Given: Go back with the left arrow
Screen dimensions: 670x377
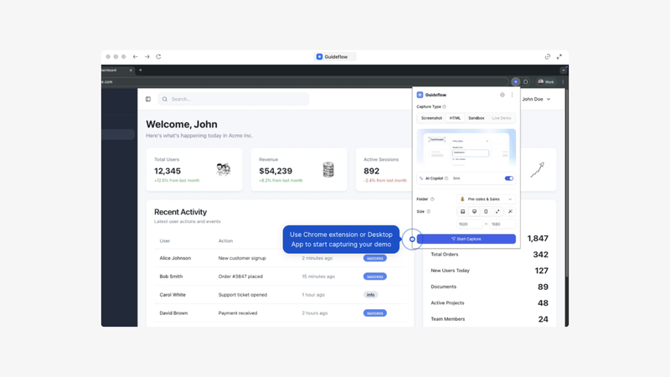Looking at the screenshot, I should [x=135, y=56].
